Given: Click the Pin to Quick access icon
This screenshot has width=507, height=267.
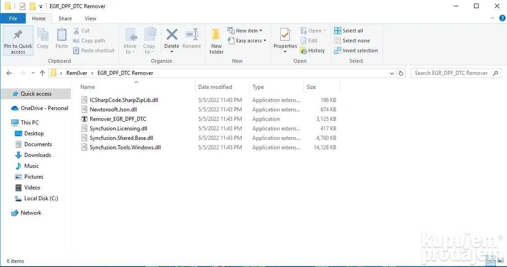Looking at the screenshot, I should pyautogui.click(x=18, y=35).
